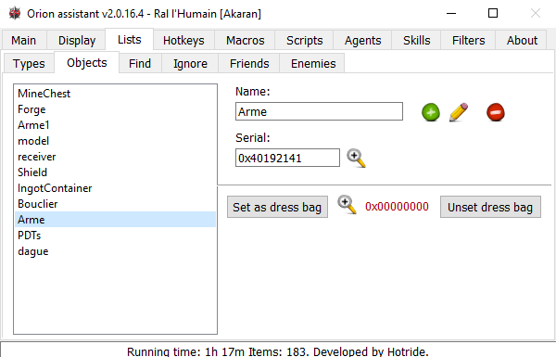Viewport: 556px width, 357px height.
Task: Click the magnifier target icon beside Serial field
Action: click(356, 158)
